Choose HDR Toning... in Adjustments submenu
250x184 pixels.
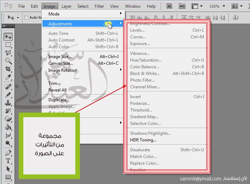point(167,140)
